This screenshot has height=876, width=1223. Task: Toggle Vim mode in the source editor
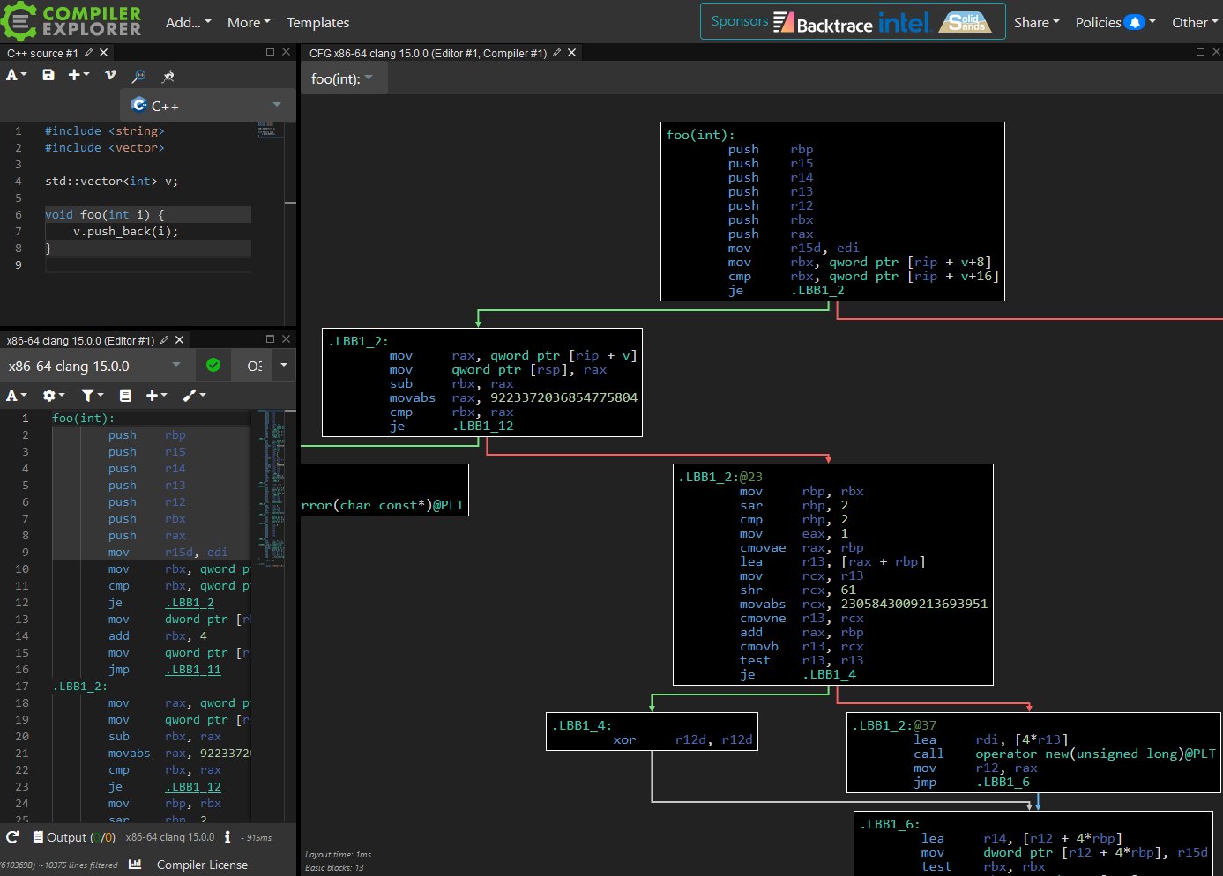[x=110, y=75]
